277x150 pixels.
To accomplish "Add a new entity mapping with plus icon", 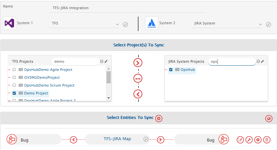I will point(159,118).
